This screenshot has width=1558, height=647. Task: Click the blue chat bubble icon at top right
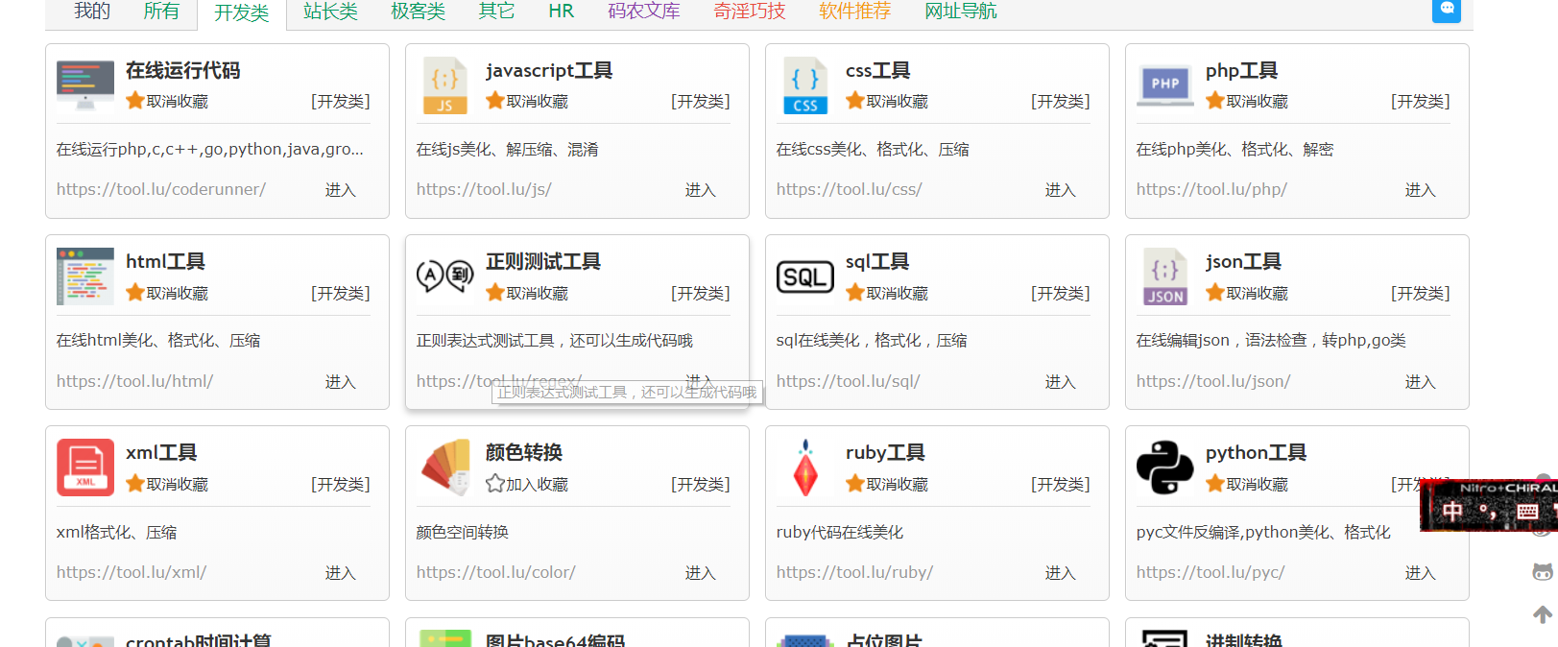point(1447,10)
